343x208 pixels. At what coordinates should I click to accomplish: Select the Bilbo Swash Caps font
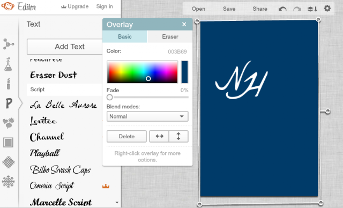(x=60, y=170)
